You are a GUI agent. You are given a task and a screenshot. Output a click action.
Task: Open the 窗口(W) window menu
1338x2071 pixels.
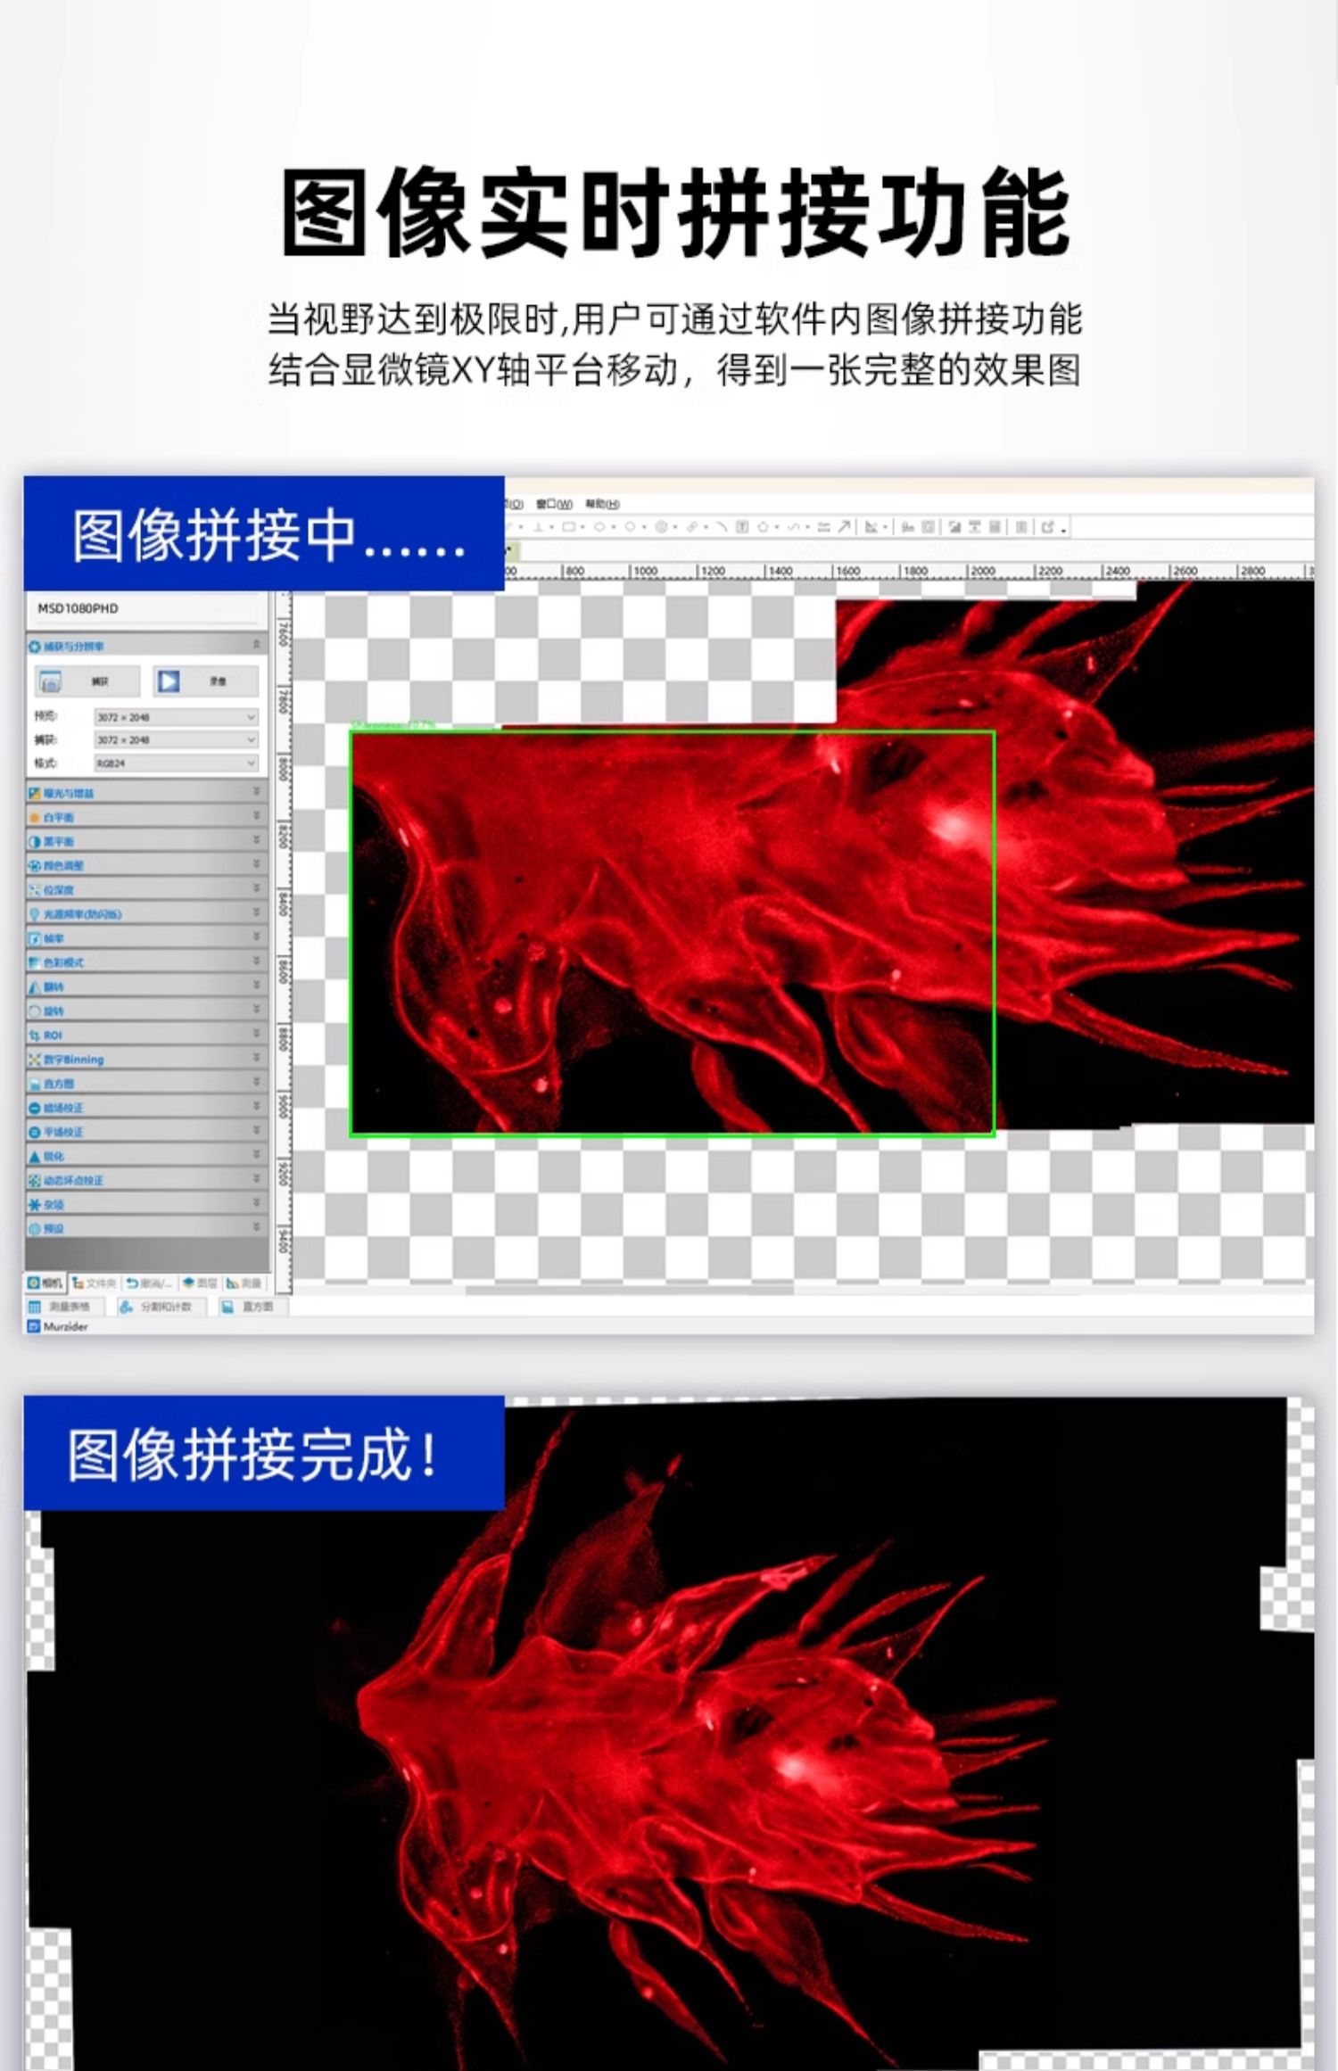pos(554,504)
